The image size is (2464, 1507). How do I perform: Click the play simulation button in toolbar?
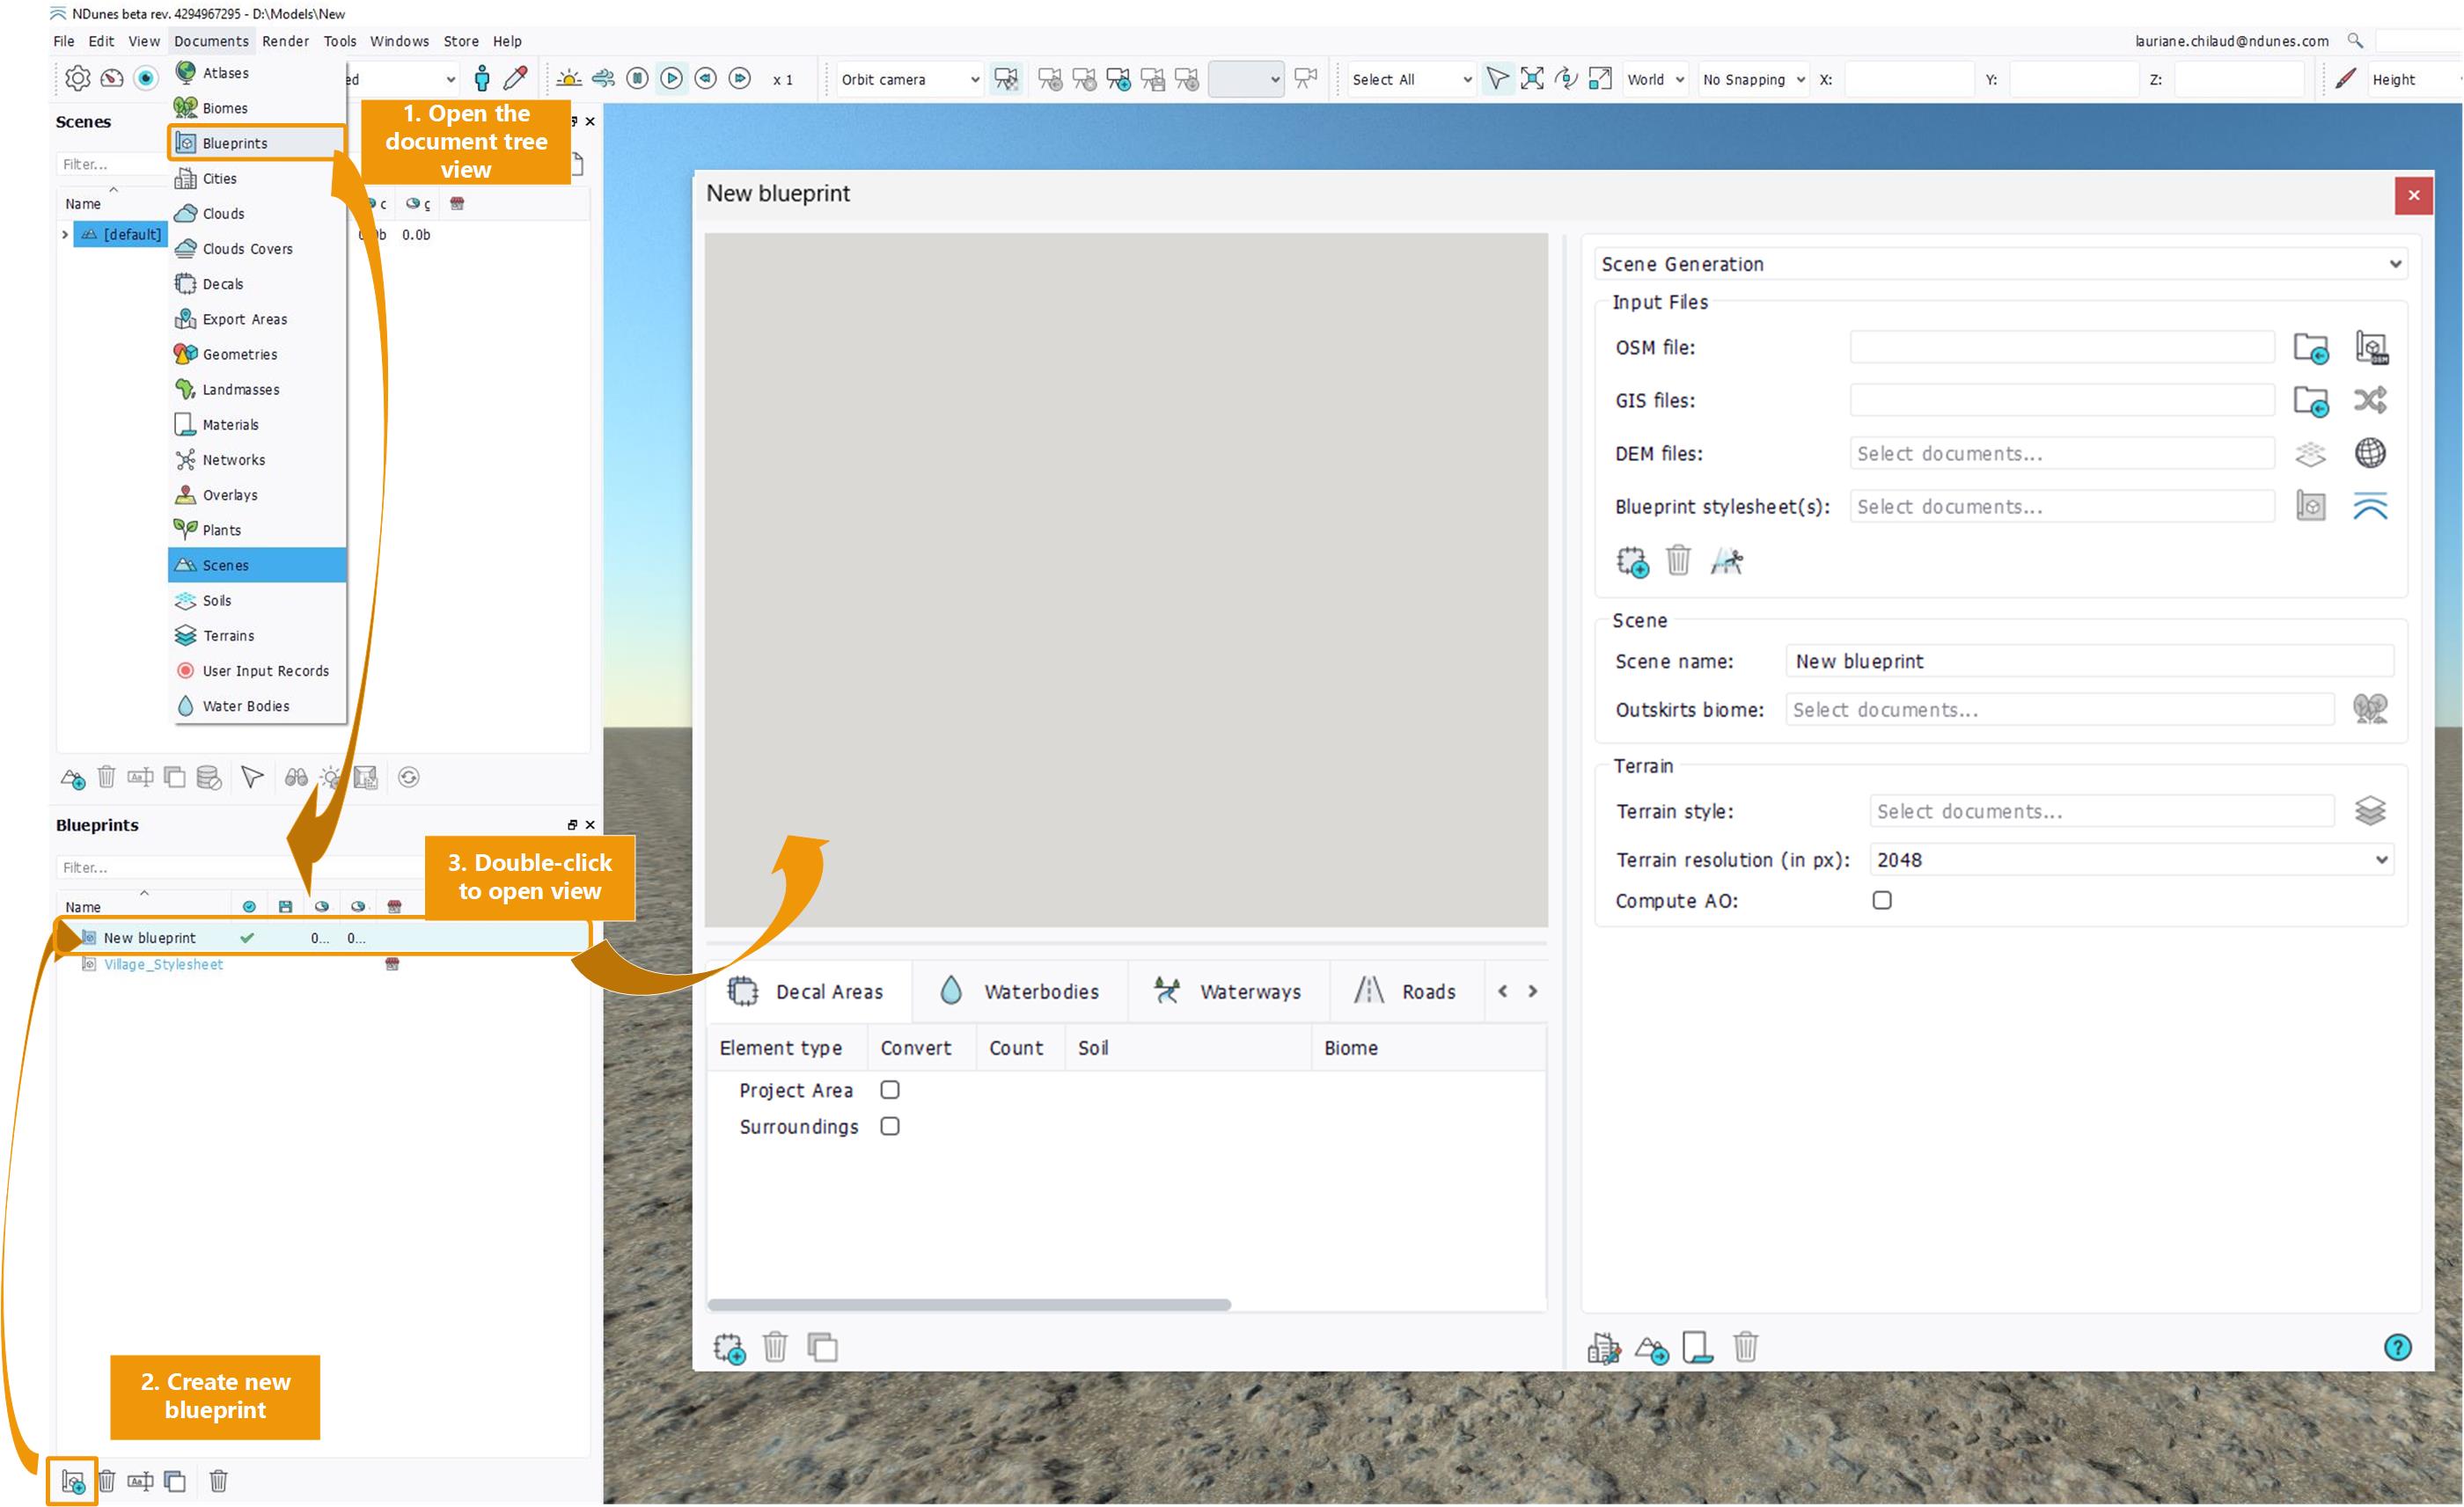tap(672, 79)
